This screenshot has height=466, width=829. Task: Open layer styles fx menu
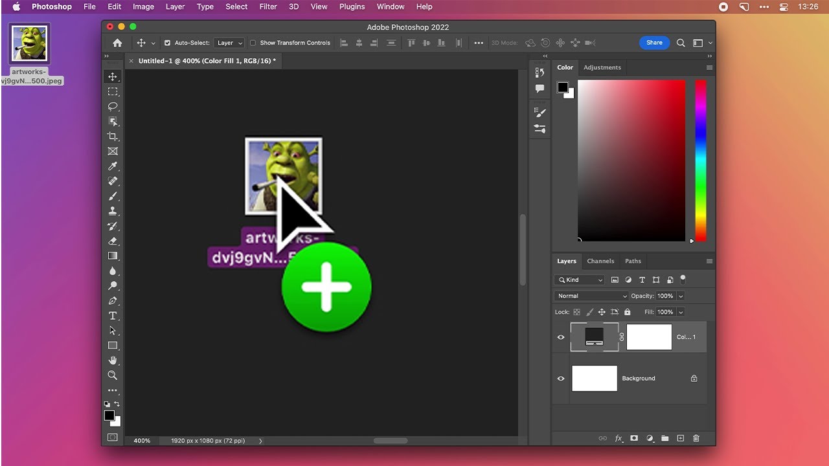(619, 438)
